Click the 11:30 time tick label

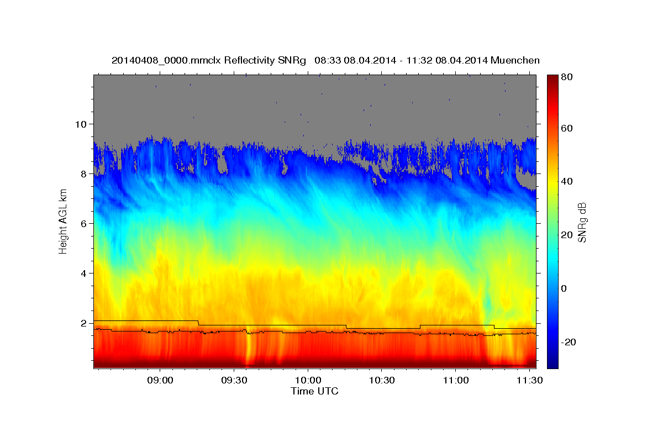529,380
